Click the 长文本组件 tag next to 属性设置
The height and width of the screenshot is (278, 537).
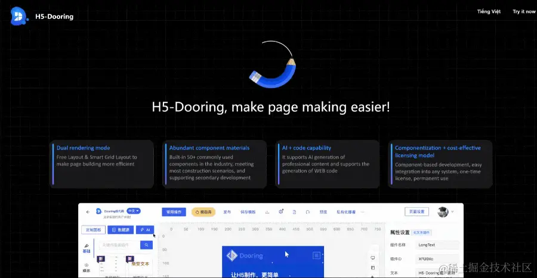(x=421, y=233)
